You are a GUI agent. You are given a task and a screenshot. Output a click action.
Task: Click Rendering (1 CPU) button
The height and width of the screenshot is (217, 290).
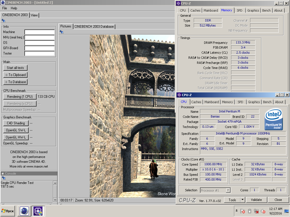pos(20,97)
